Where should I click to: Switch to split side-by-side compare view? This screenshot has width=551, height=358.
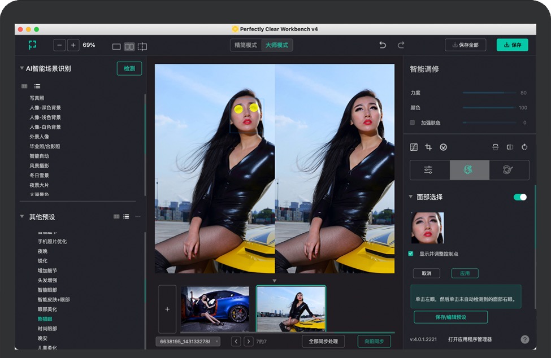coord(129,46)
